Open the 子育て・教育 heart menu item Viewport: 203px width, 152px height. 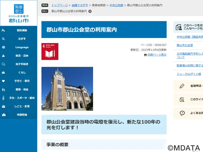[x=19, y=81]
